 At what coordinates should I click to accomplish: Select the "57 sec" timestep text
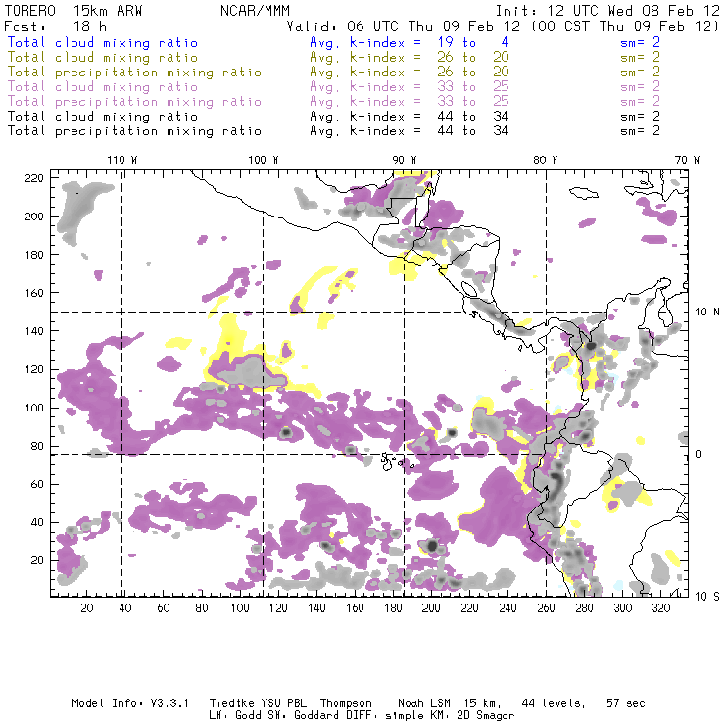(626, 703)
